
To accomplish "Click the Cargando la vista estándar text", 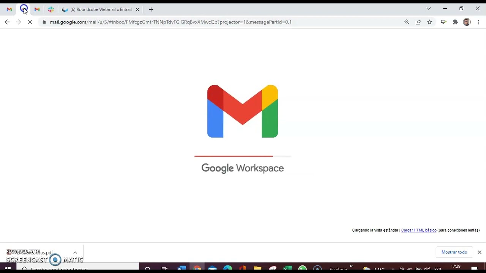I will [x=375, y=230].
